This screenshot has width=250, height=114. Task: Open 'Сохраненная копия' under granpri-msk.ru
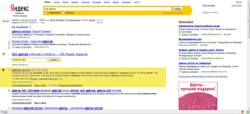pyautogui.click(x=22, y=103)
